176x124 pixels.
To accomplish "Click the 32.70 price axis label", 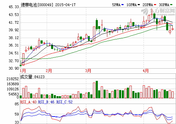I will tap(14, 61).
